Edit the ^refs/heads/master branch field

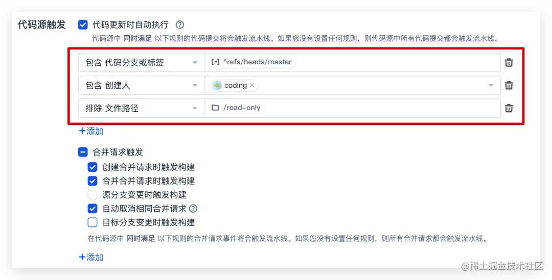tap(353, 63)
